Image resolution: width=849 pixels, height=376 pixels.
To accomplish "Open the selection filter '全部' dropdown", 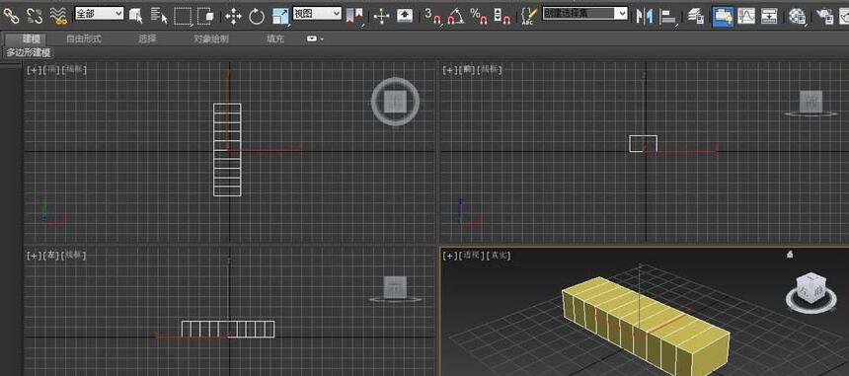I will (x=99, y=14).
